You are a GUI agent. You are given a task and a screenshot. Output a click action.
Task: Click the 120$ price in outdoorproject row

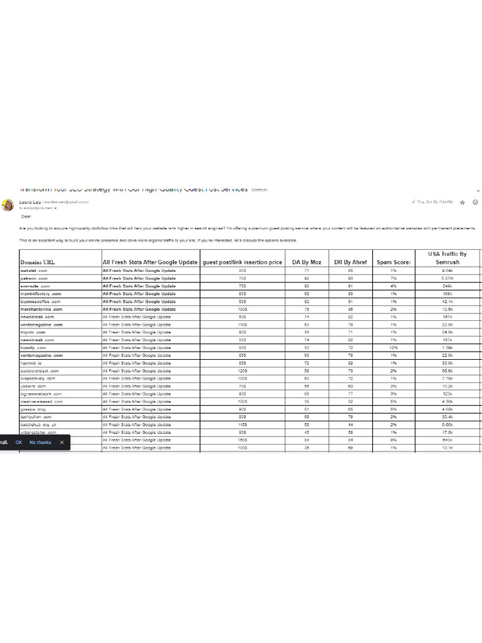(242, 370)
